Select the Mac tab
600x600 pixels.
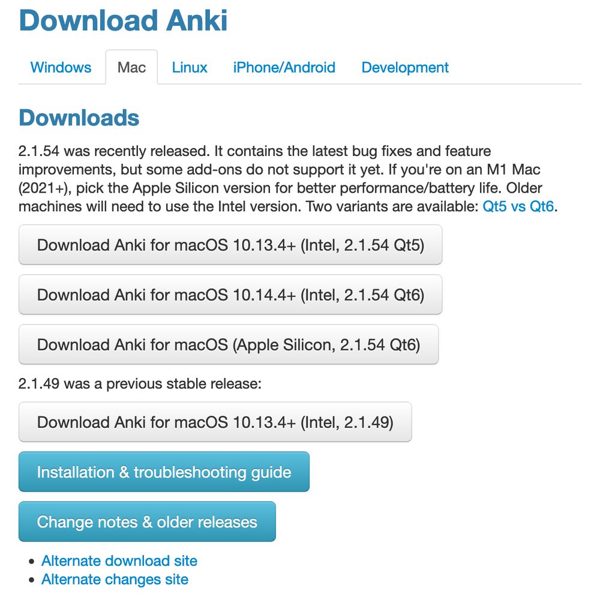tap(131, 67)
